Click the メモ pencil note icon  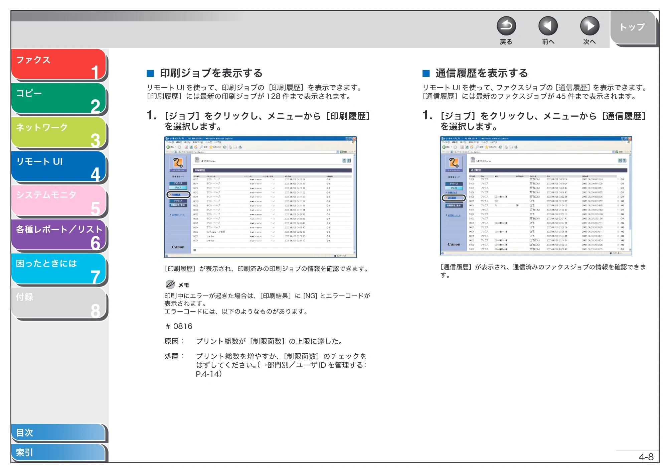pos(170,284)
